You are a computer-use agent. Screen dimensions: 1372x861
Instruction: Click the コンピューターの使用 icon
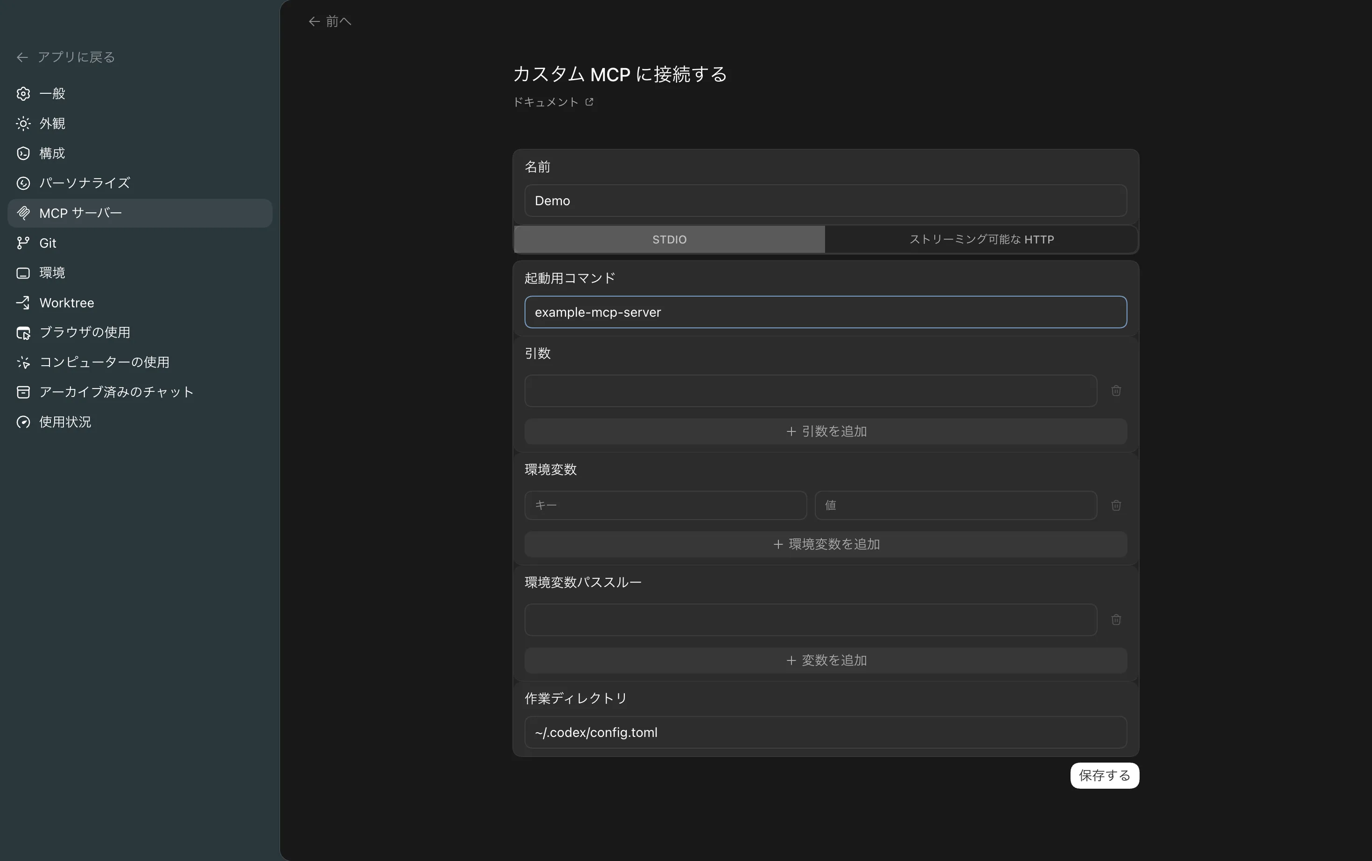point(23,362)
